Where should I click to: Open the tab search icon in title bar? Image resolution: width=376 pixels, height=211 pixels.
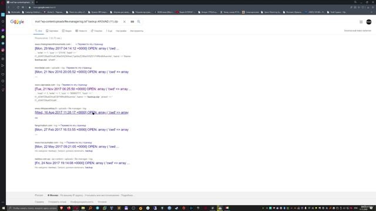355,2
